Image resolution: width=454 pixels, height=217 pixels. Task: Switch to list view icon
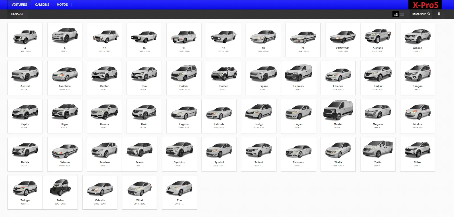pyautogui.click(x=402, y=14)
